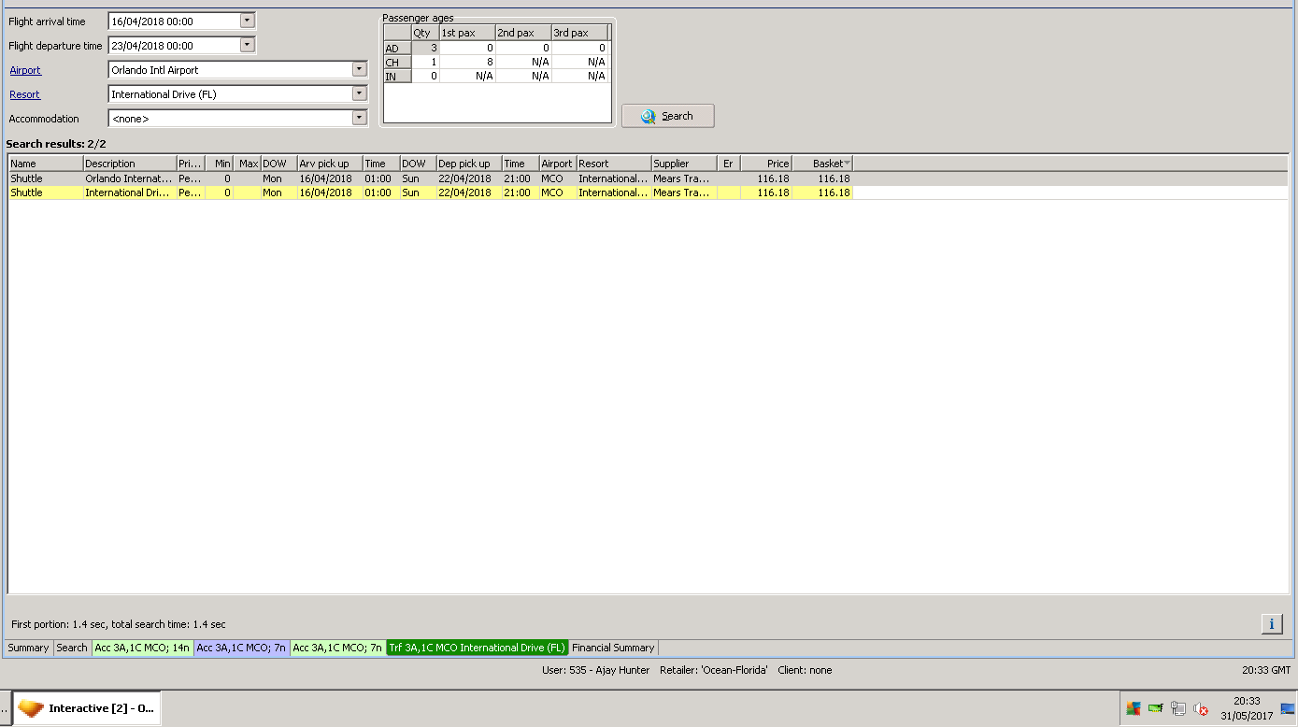This screenshot has height=727, width=1298.
Task: Click the AVG antivirus tray icon
Action: [1133, 709]
